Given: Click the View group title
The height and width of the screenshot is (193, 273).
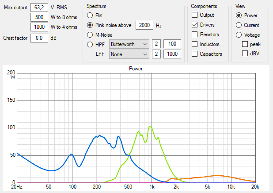Looking at the screenshot, I should [240, 6].
